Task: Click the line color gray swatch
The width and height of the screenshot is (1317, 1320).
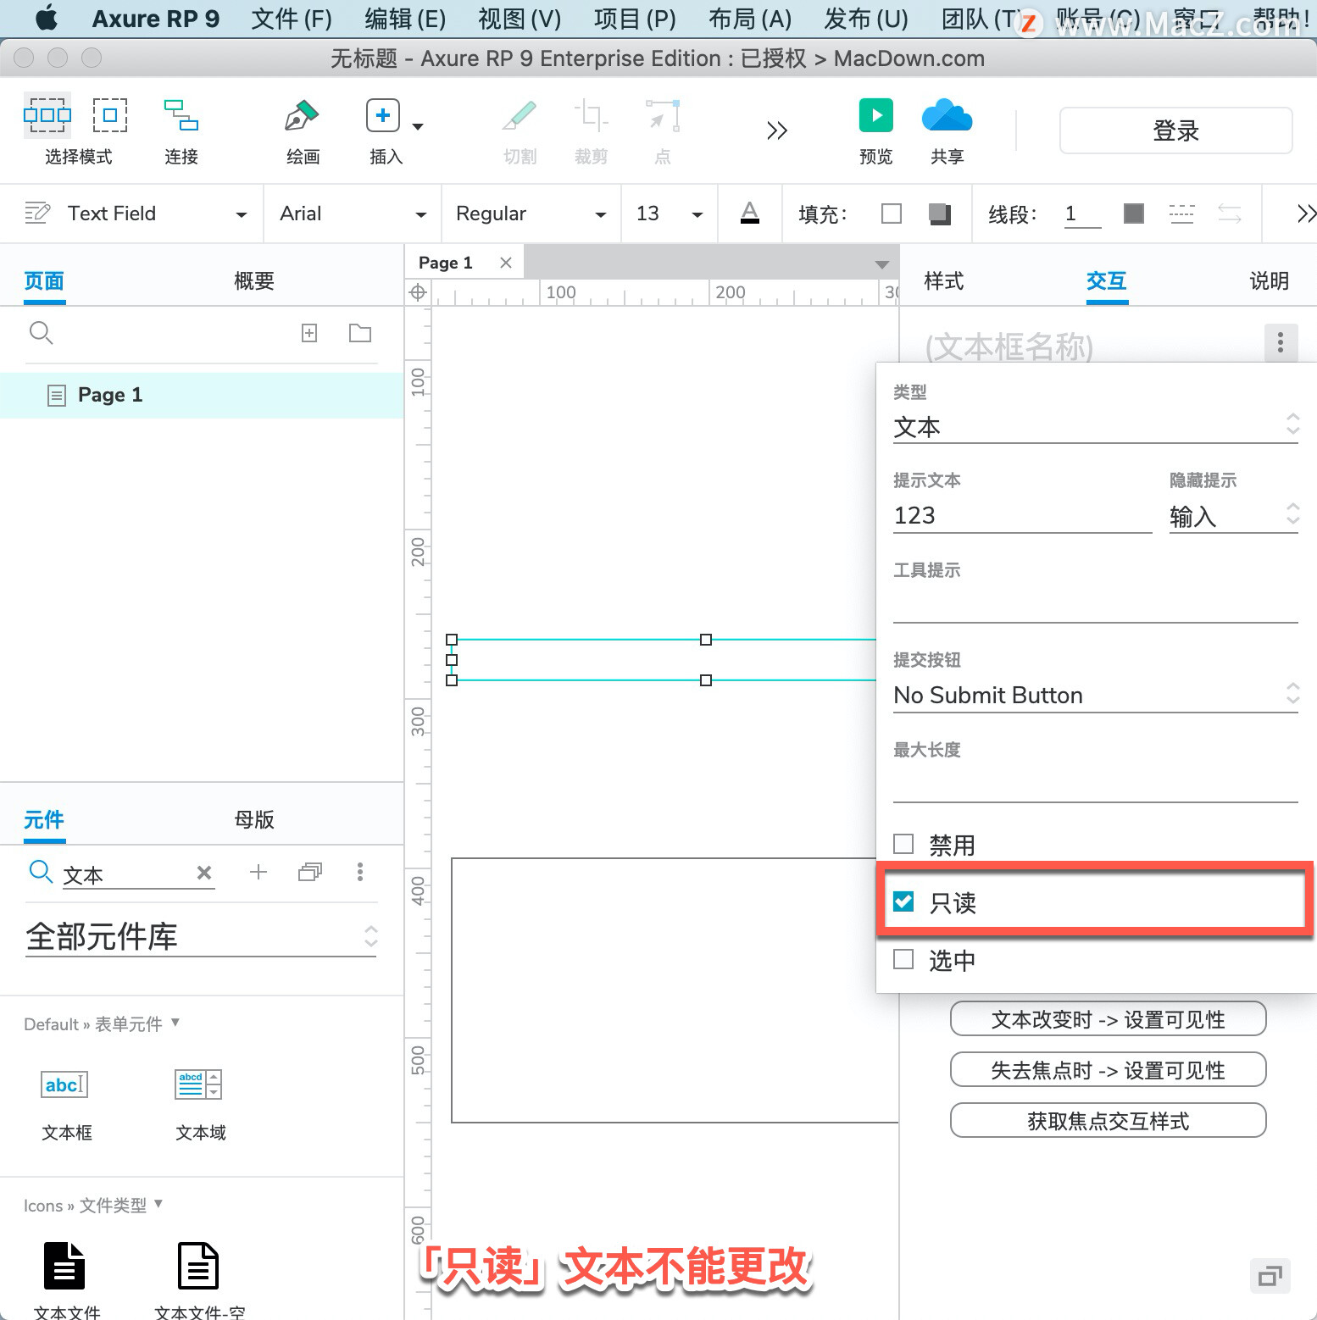Action: 1133,214
